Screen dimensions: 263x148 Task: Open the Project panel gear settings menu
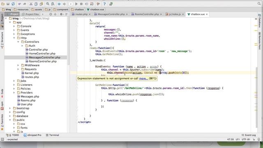click(x=62, y=14)
